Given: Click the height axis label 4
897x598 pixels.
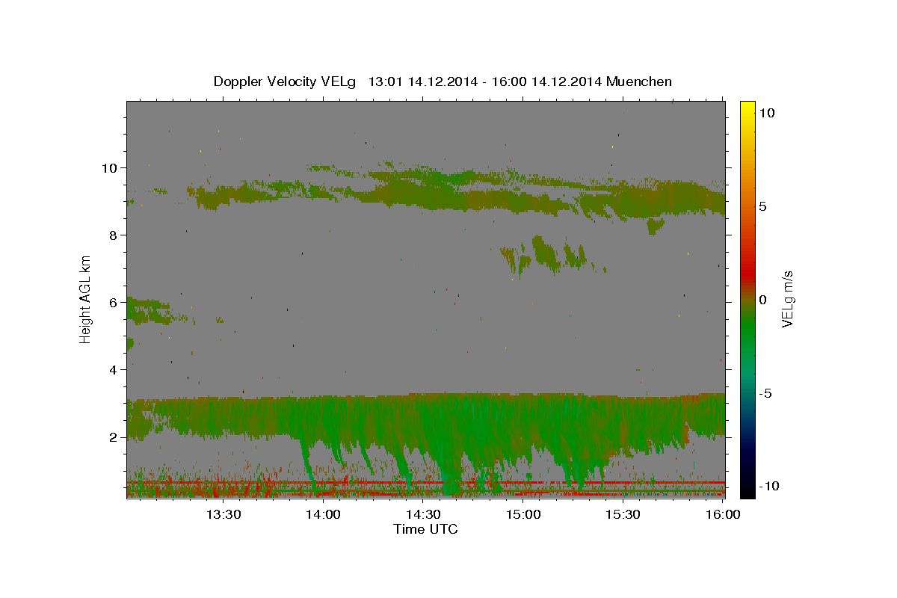Looking at the screenshot, I should (114, 369).
